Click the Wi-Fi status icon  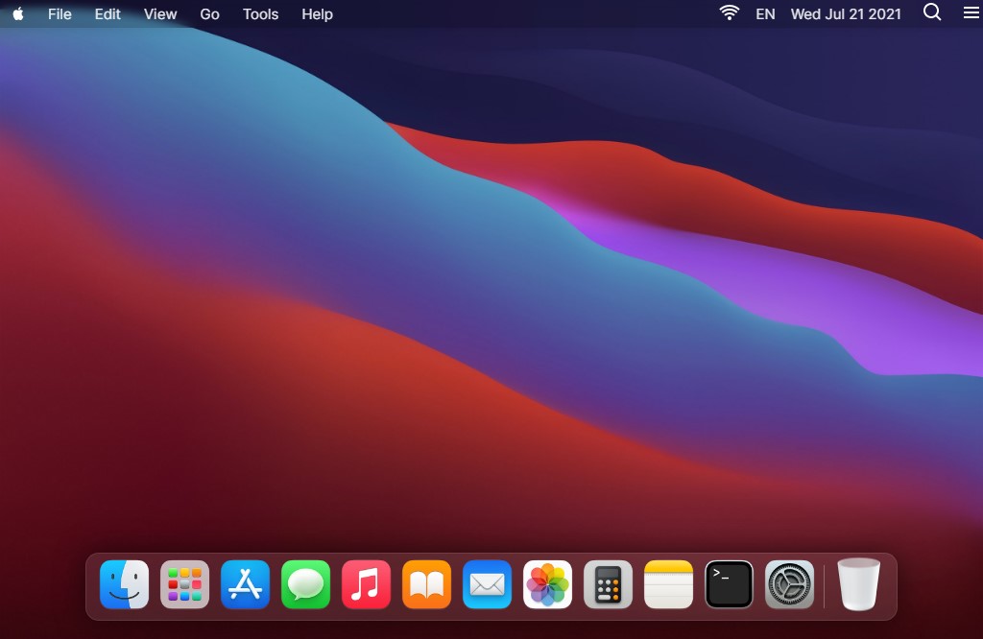(730, 12)
